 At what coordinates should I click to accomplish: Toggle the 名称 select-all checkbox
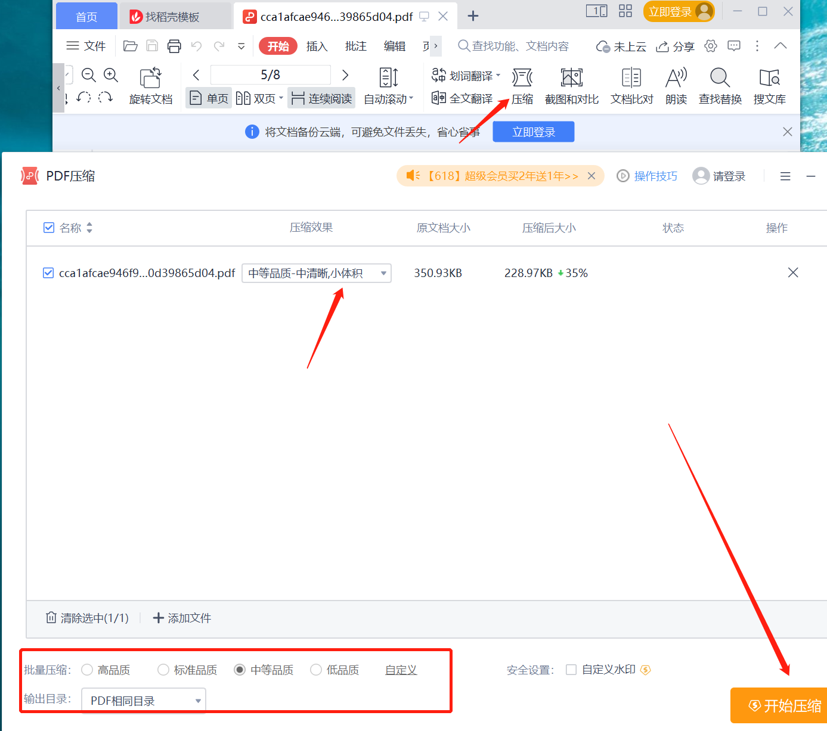pyautogui.click(x=49, y=228)
